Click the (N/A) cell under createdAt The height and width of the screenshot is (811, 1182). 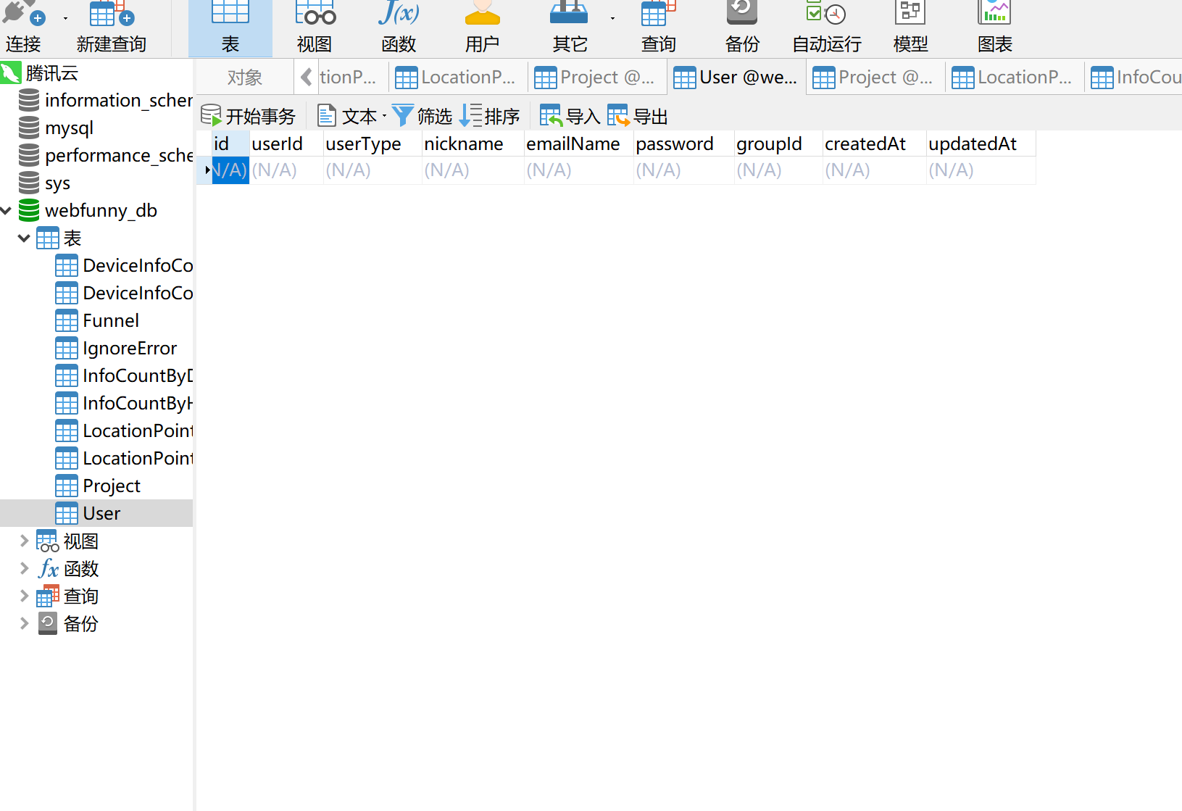point(874,170)
